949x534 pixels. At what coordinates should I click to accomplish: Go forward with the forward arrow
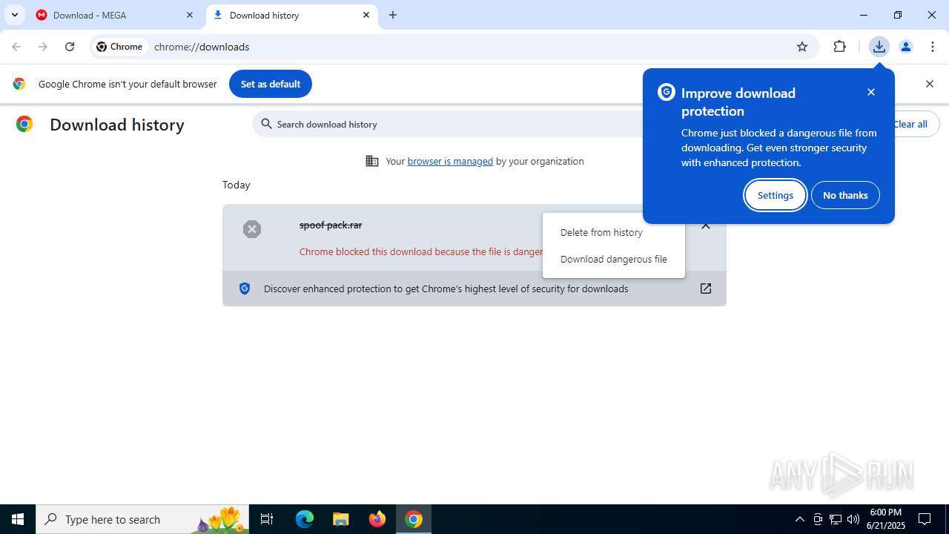pos(43,47)
